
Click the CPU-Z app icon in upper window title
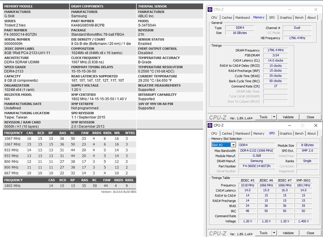210,9
